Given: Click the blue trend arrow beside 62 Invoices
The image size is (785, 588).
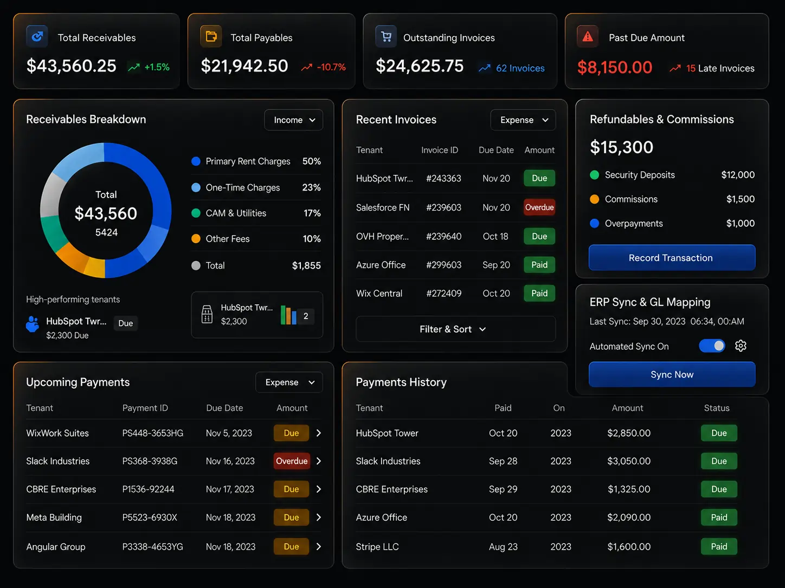Looking at the screenshot, I should click(485, 68).
